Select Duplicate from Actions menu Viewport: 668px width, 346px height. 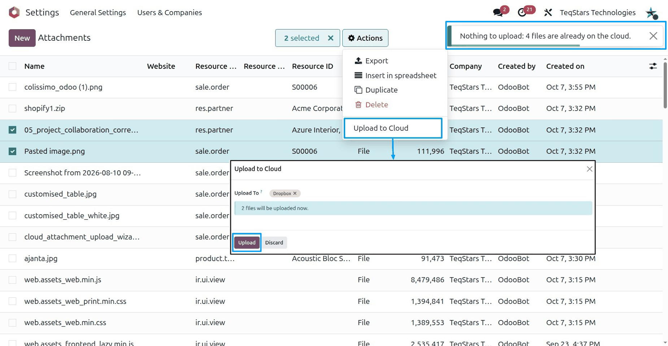[x=376, y=90]
